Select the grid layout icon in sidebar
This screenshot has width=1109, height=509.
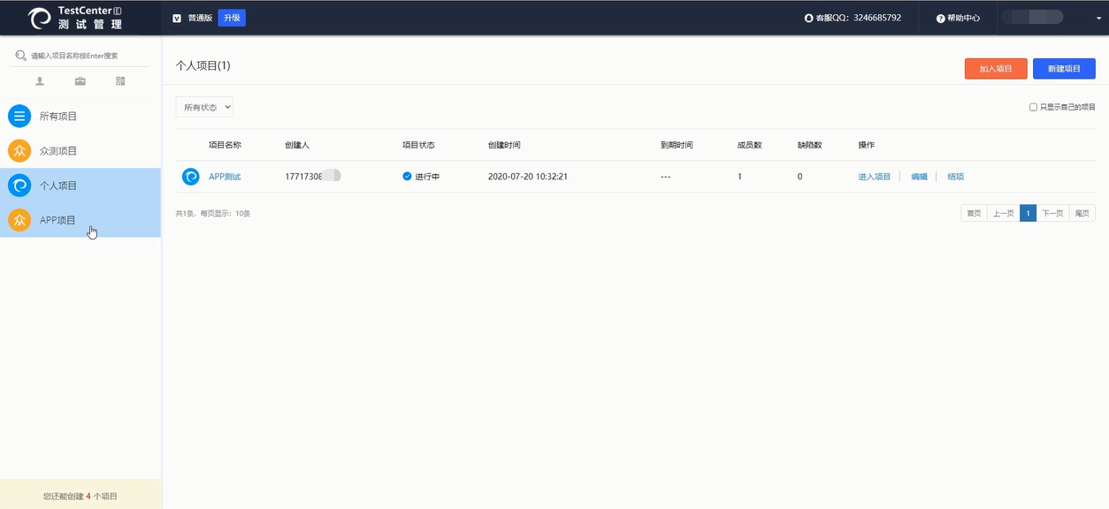[120, 81]
